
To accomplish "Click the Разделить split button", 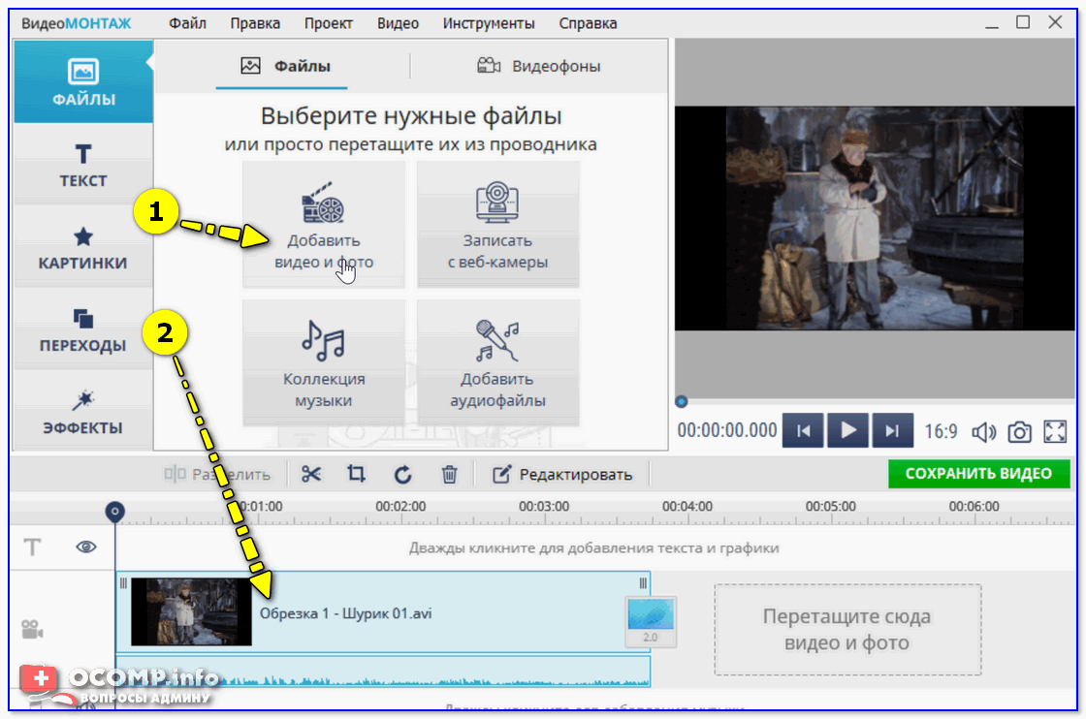I will [x=217, y=474].
